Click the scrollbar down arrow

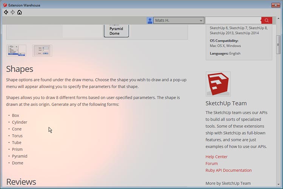[278, 184]
